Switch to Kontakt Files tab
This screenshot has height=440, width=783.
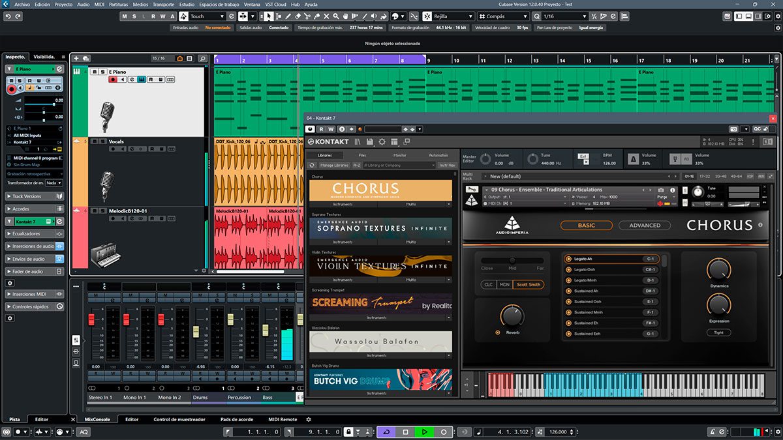[x=362, y=155]
